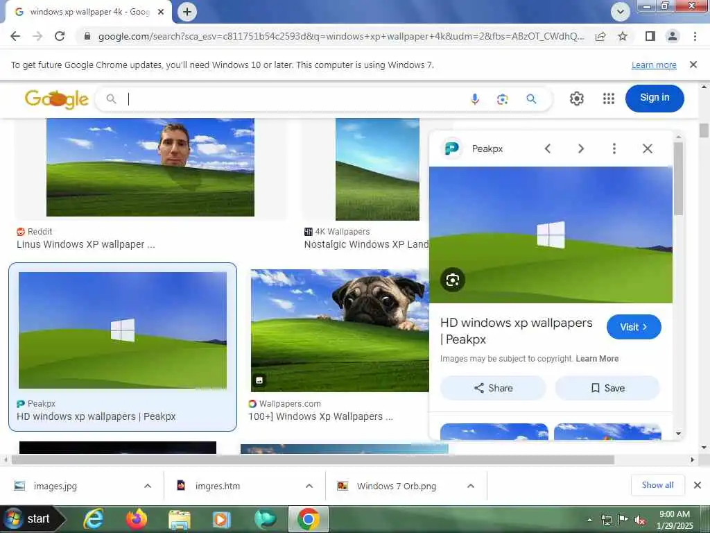The image size is (710, 533).
Task: Show hidden system tray icons
Action: tap(589, 520)
